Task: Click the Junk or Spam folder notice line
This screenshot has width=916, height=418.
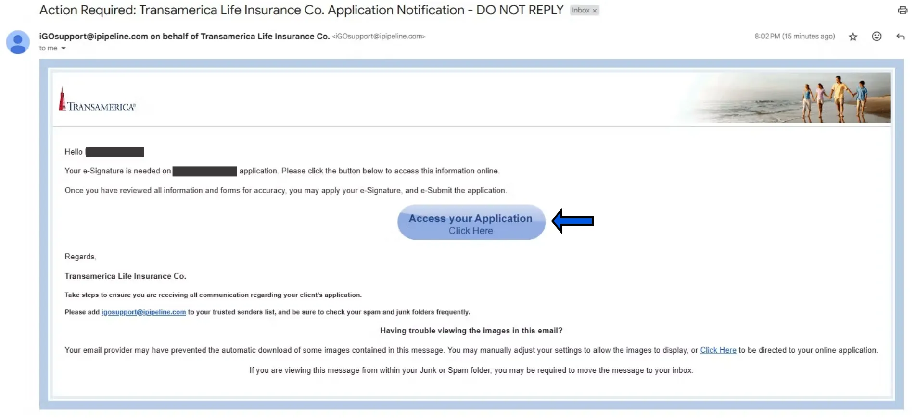Action: [471, 370]
